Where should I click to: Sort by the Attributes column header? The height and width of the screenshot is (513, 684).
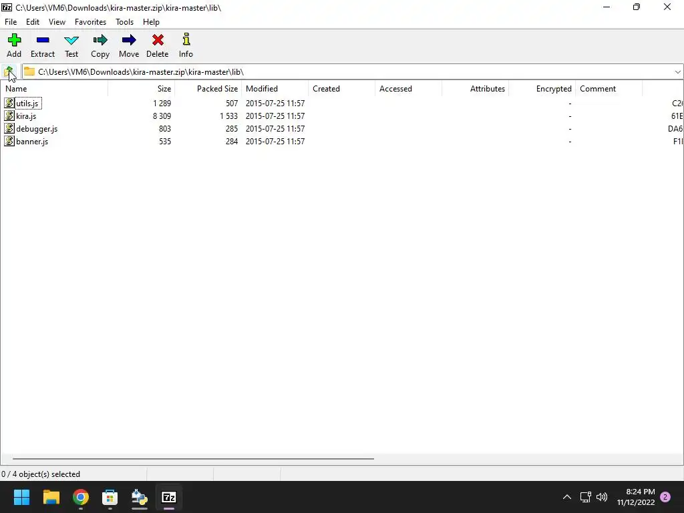pyautogui.click(x=475, y=89)
